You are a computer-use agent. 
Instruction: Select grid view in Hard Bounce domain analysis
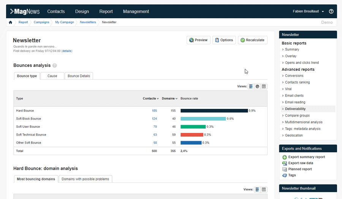[x=264, y=189]
